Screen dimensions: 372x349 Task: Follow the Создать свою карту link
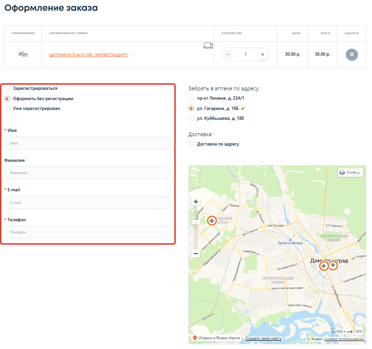coord(263,338)
